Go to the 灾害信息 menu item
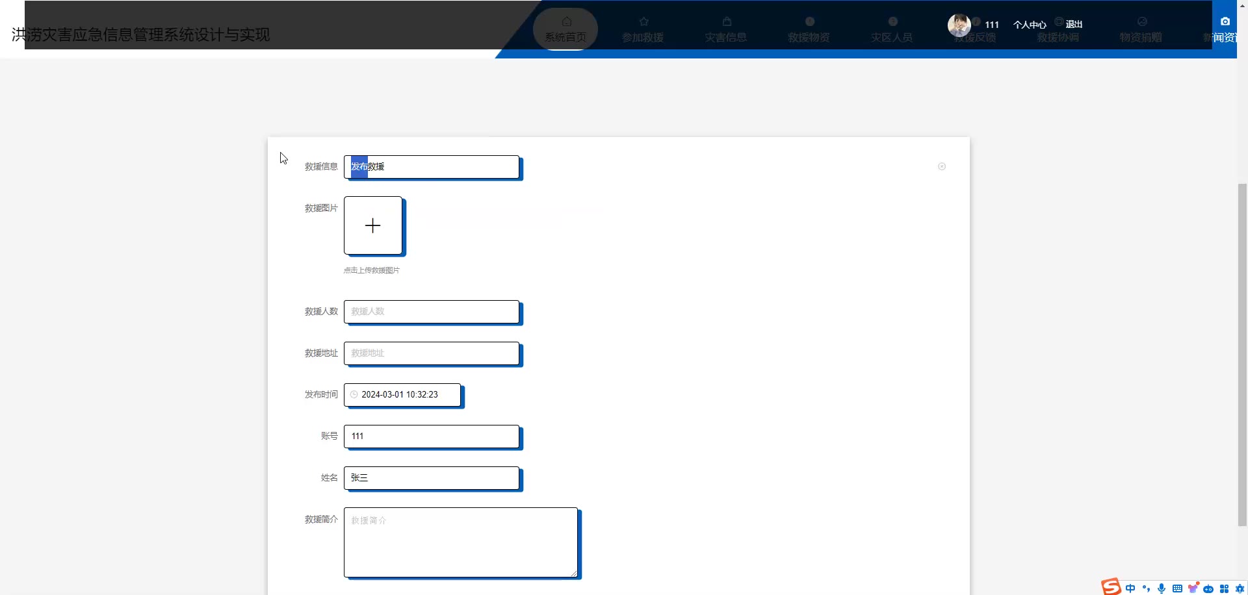Screen dimensions: 1248x595 tap(726, 30)
